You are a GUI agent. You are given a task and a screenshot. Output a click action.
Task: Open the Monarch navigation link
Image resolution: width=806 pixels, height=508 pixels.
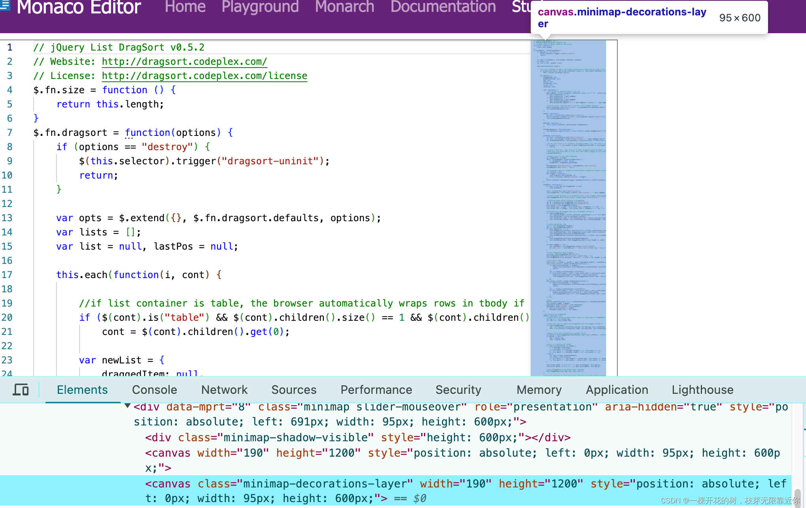pyautogui.click(x=344, y=7)
